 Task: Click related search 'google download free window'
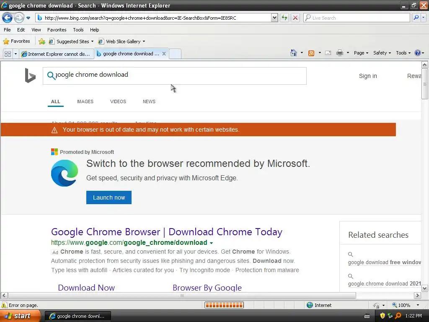(385, 262)
